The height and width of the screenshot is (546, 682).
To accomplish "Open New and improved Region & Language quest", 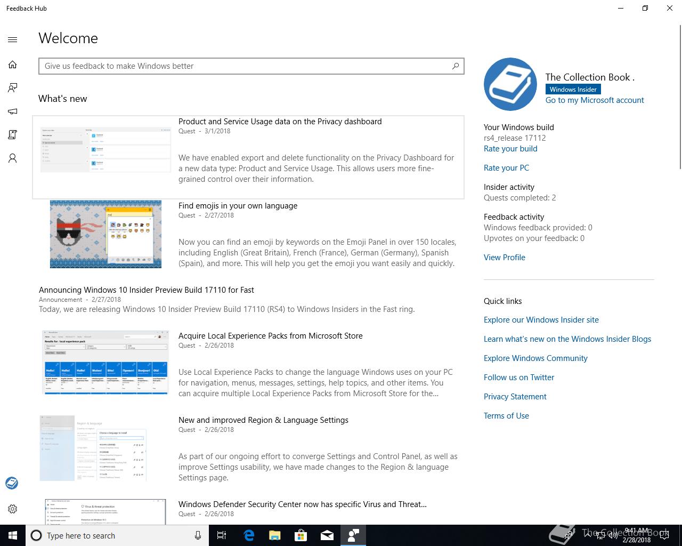I will pos(263,420).
